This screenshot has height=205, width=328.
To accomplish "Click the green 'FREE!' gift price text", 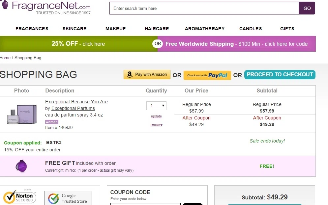I will click(267, 166).
